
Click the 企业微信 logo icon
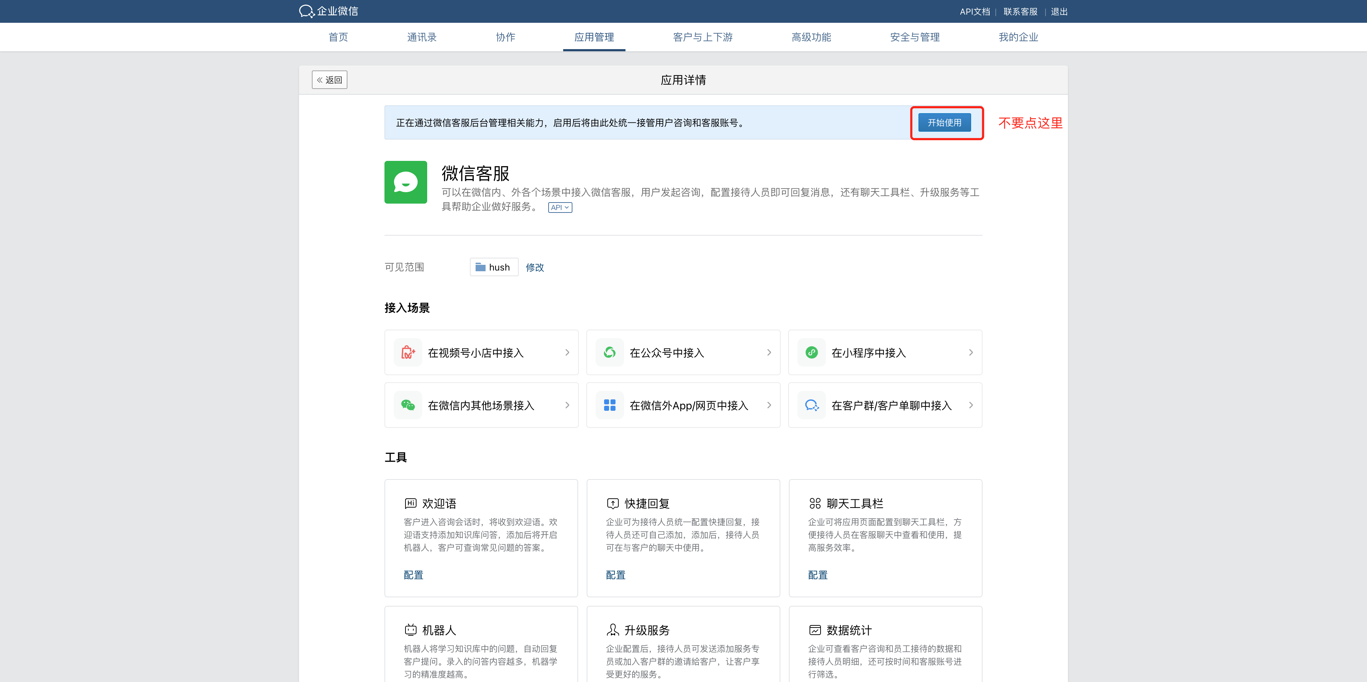point(307,11)
